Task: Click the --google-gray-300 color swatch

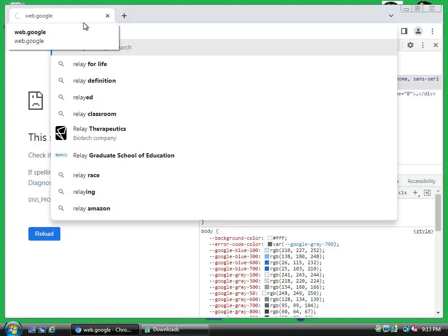Action: click(x=267, y=281)
